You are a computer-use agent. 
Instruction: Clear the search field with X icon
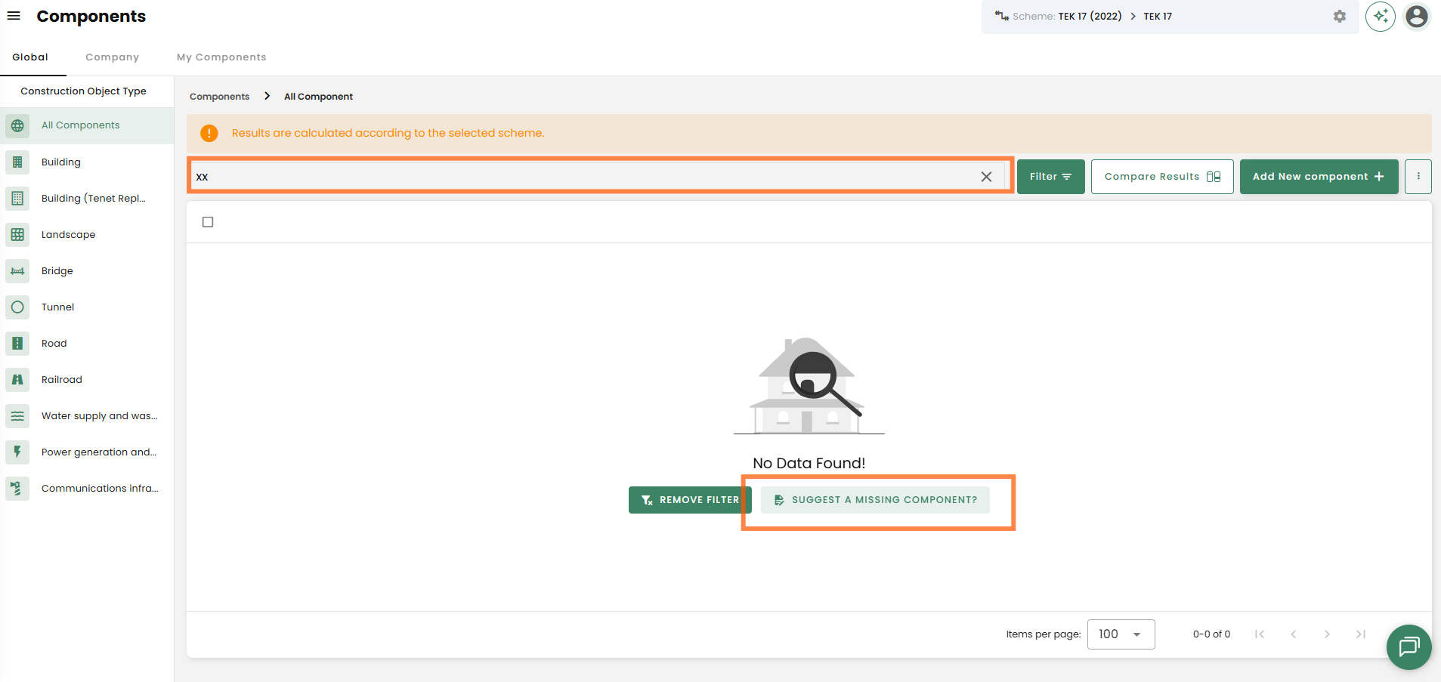pyautogui.click(x=986, y=177)
